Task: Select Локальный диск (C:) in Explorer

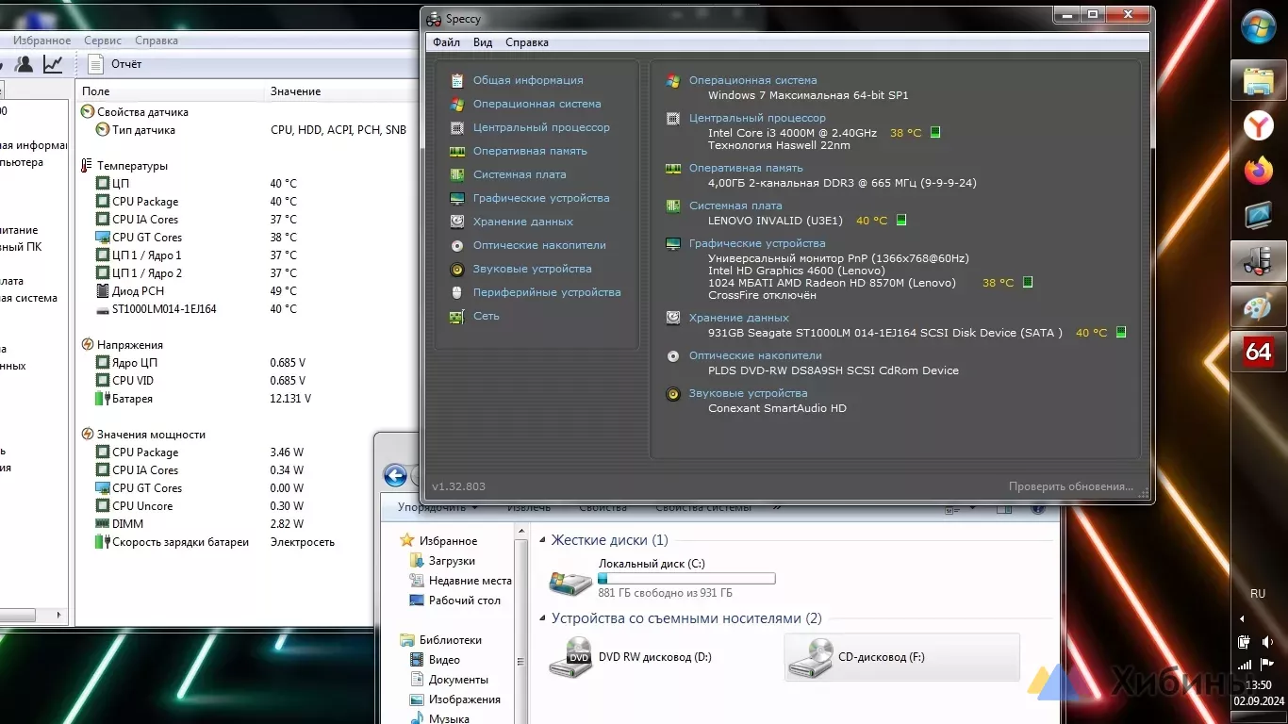Action: [663, 579]
